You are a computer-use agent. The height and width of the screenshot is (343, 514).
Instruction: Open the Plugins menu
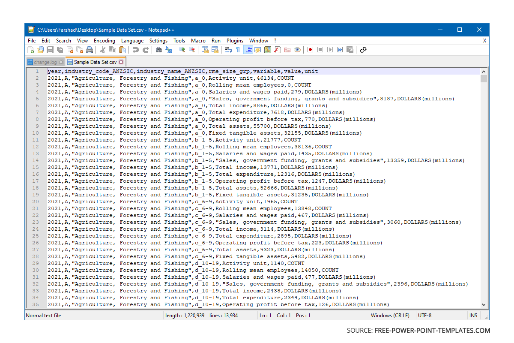235,40
